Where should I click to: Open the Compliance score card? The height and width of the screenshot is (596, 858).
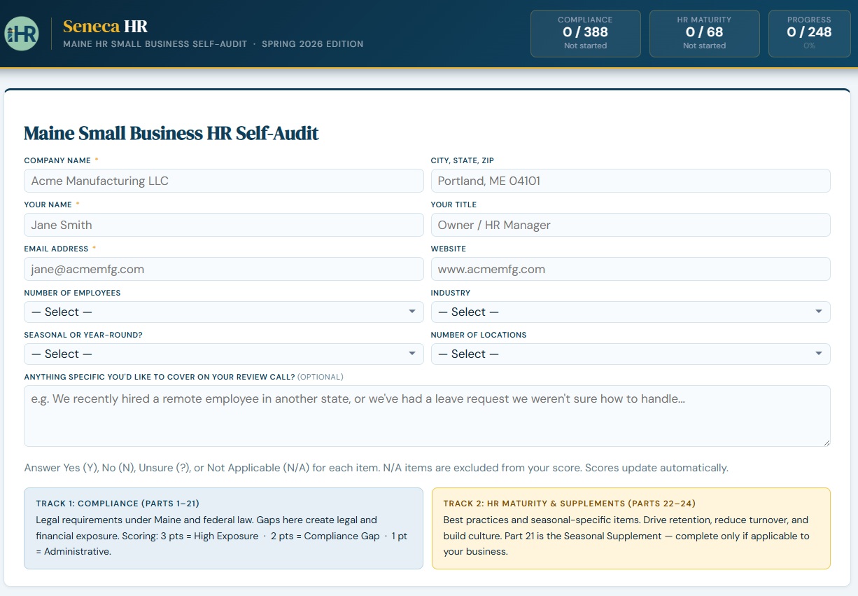pyautogui.click(x=585, y=34)
